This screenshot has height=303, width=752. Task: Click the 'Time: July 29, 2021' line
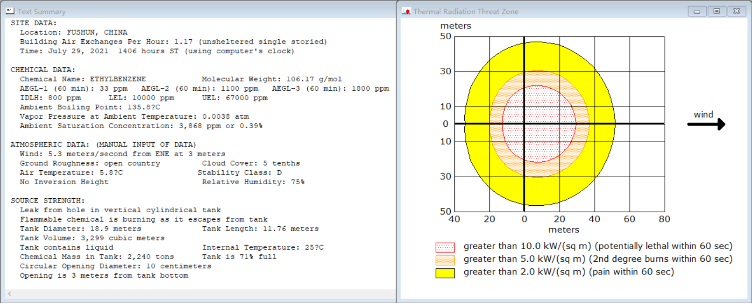pos(157,51)
